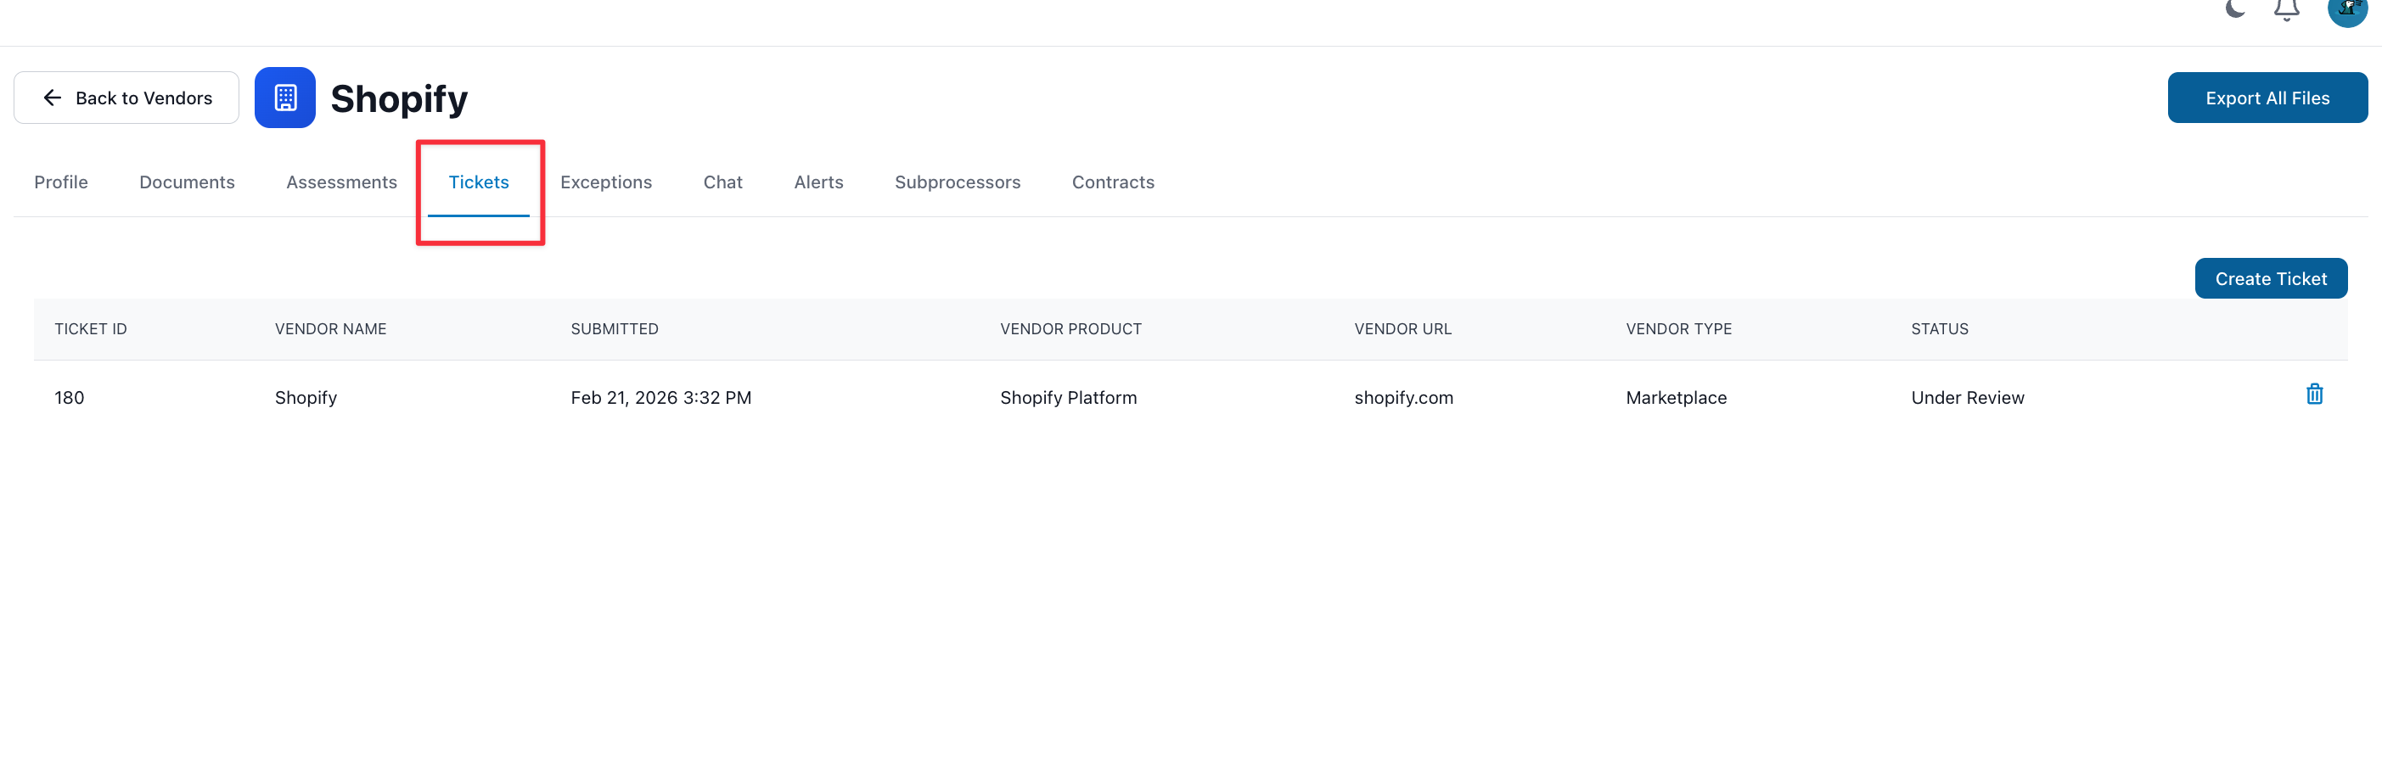Toggle dark mode moon icon
2382x772 pixels.
[x=2235, y=8]
